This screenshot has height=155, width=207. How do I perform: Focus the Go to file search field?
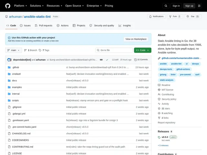(x=114, y=50)
